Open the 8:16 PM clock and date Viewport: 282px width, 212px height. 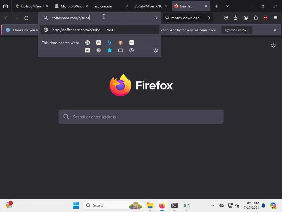tap(251, 205)
